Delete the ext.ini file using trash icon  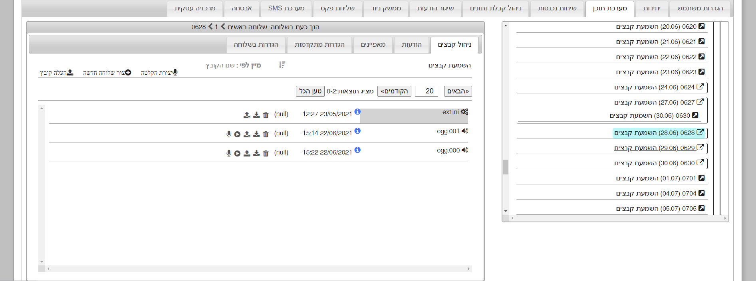pos(266,115)
